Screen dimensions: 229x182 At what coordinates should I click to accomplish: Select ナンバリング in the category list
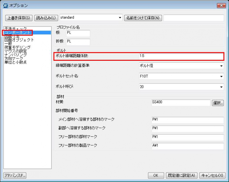tap(16, 55)
